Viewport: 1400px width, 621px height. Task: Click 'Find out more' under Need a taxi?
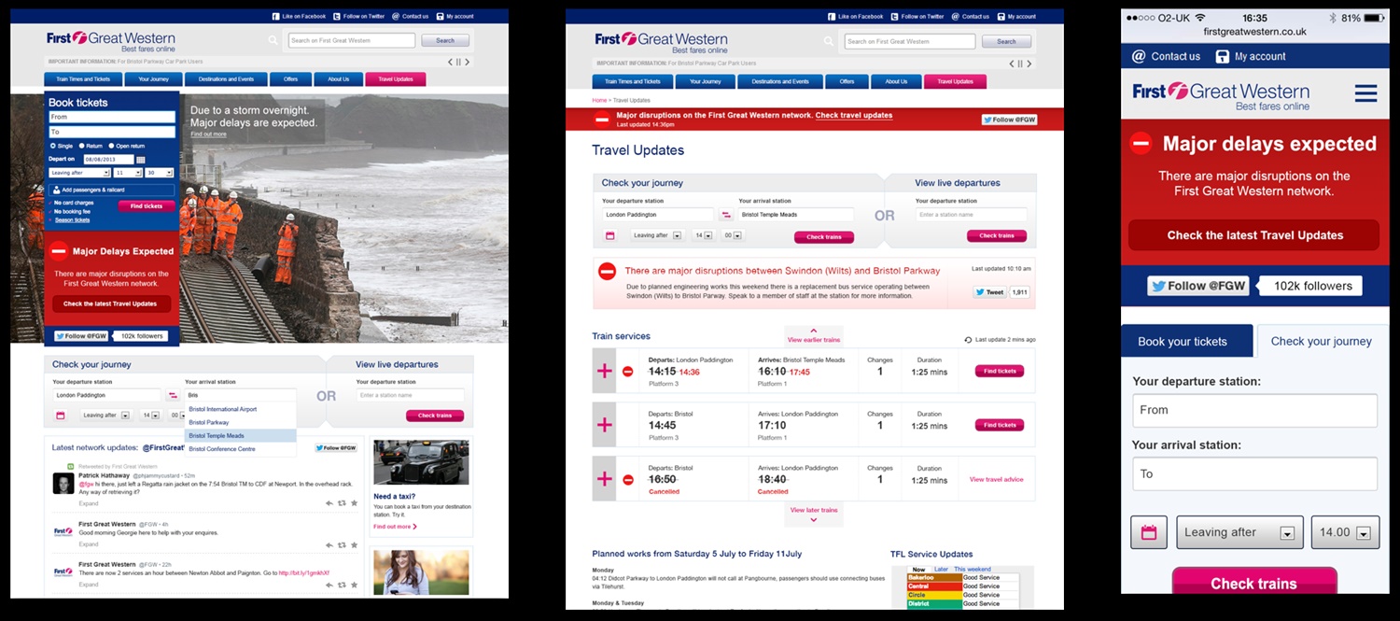tap(395, 527)
